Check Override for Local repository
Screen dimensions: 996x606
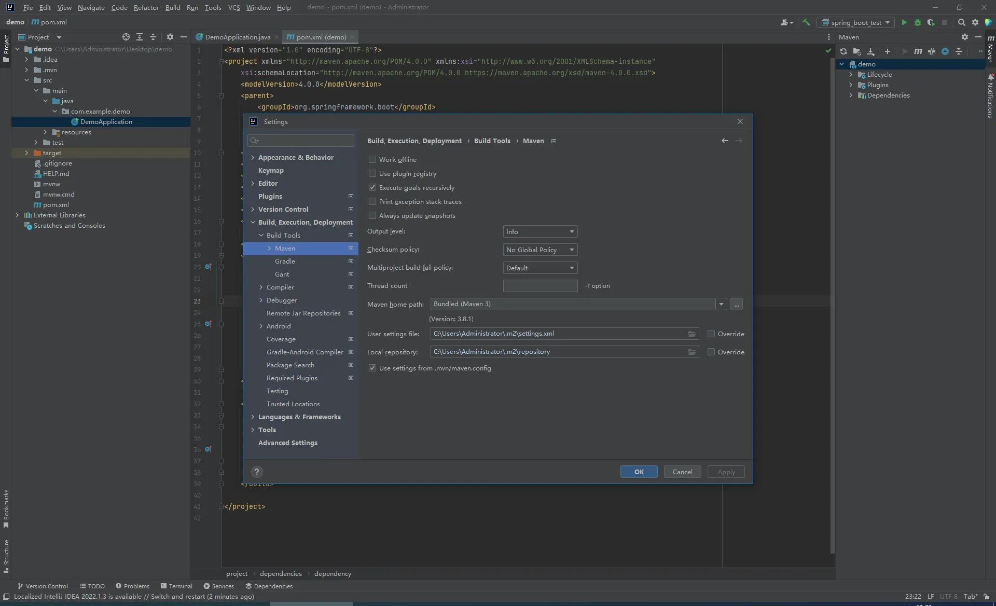click(x=711, y=352)
